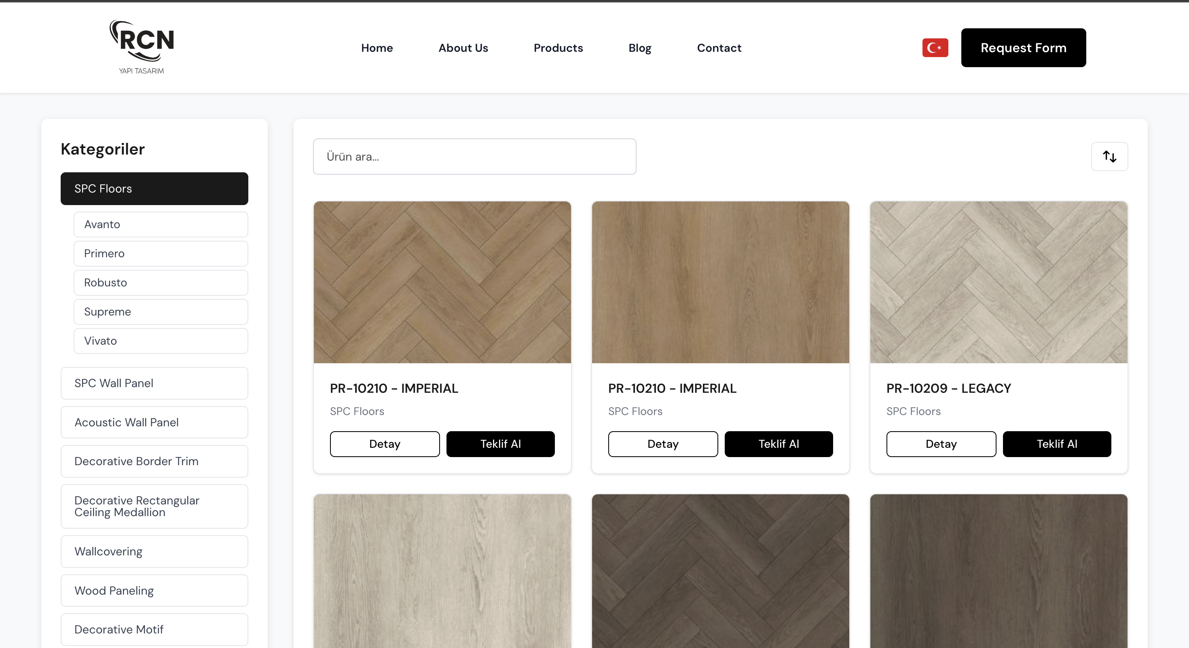Switch language via Turkish flag icon
1189x648 pixels.
[935, 48]
